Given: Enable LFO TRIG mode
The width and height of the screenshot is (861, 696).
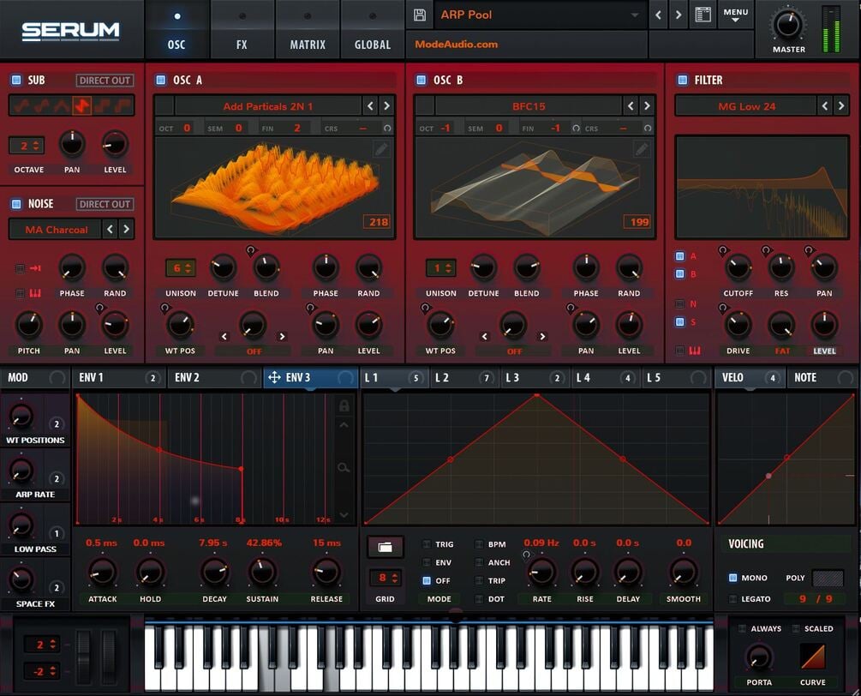Looking at the screenshot, I should tap(427, 543).
